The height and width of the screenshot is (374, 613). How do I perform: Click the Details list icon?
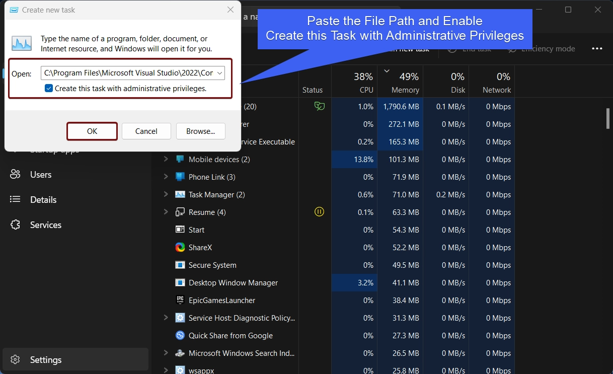[x=15, y=200]
